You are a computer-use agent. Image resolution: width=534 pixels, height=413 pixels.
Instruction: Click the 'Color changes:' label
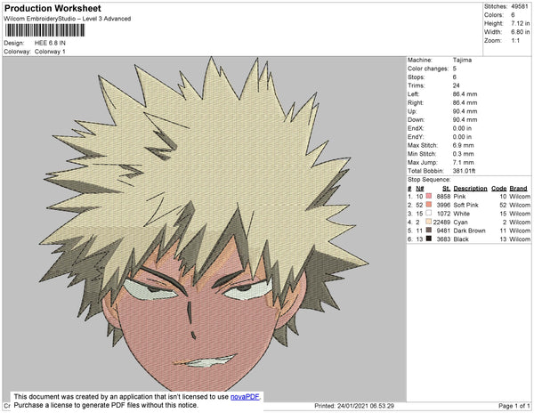point(428,69)
